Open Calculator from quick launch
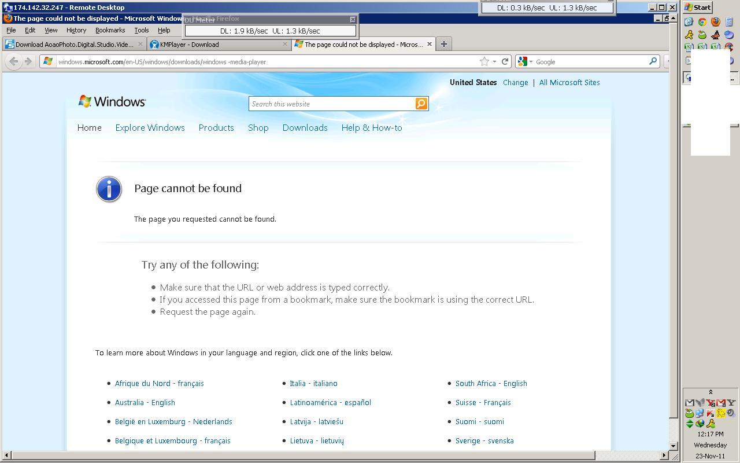The image size is (740, 463). pos(729,22)
